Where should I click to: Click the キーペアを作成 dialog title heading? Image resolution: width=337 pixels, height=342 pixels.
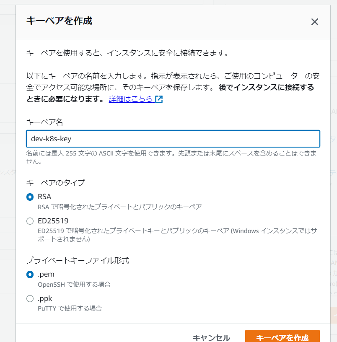[x=59, y=21]
